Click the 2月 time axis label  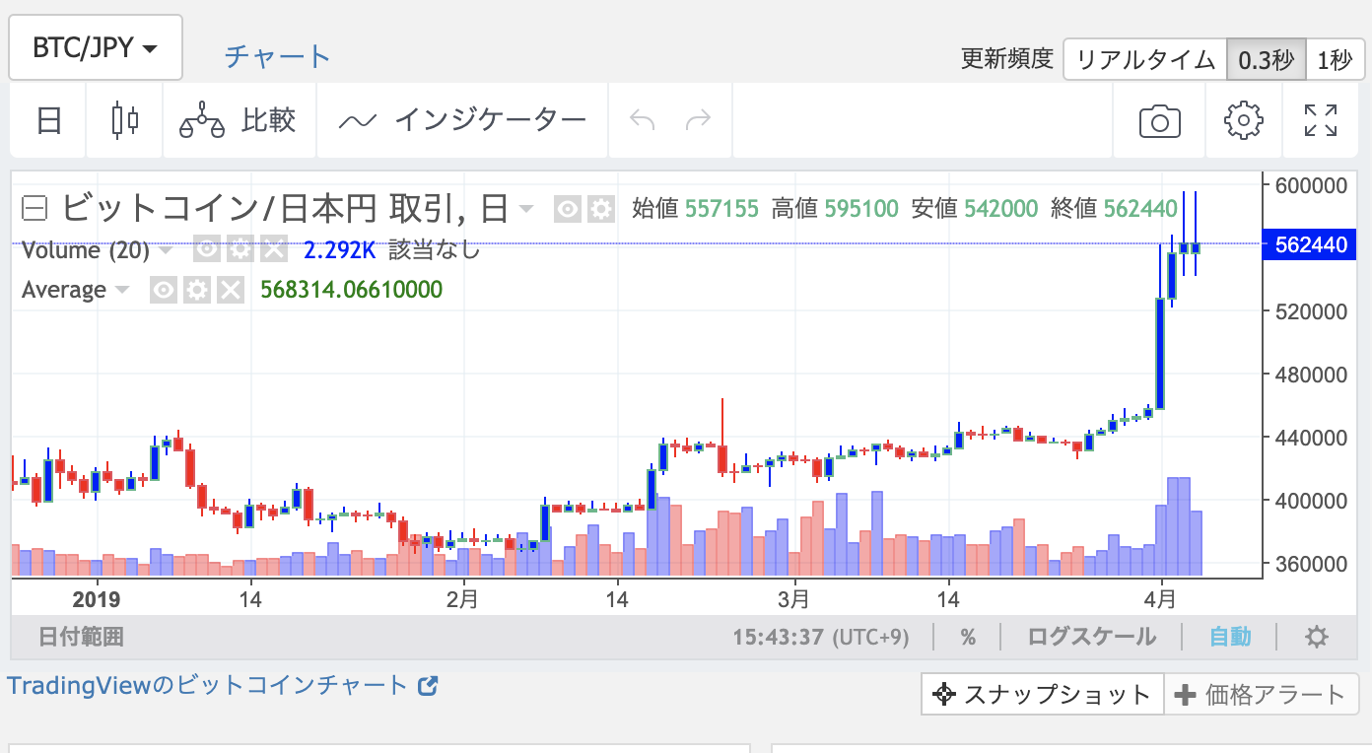(x=461, y=598)
